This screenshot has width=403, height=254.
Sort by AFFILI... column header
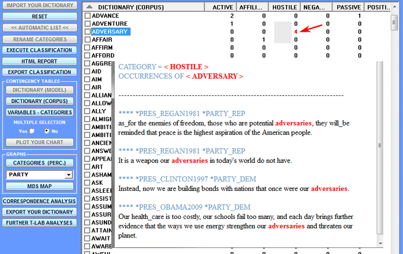pyautogui.click(x=252, y=7)
